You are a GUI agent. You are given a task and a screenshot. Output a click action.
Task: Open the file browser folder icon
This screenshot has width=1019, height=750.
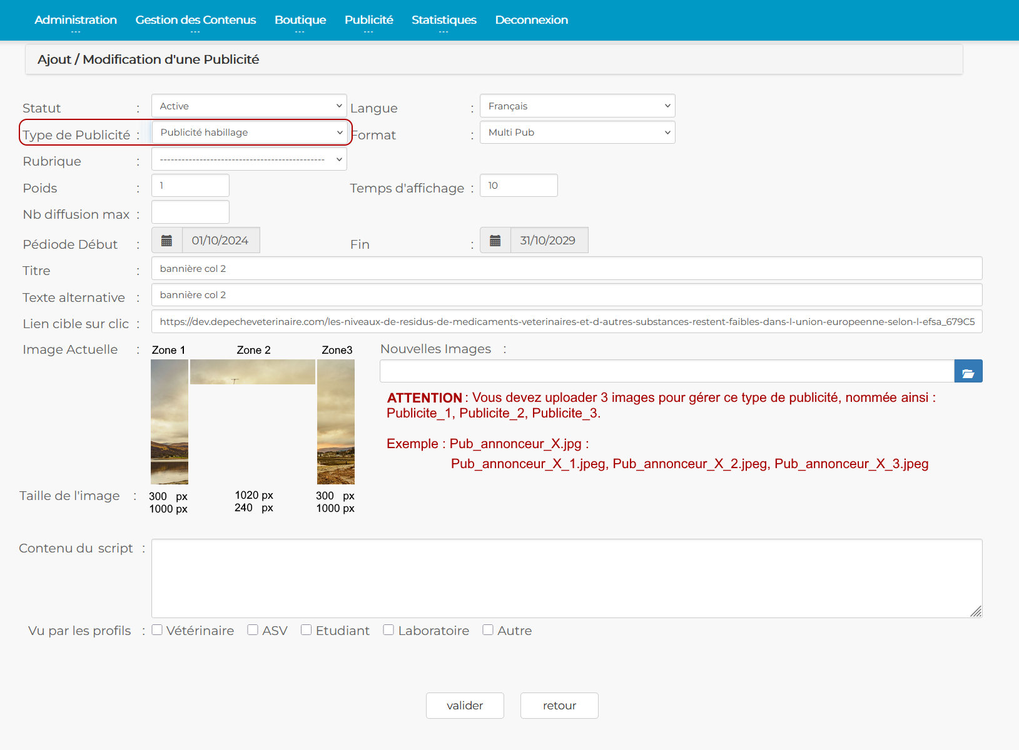[968, 371]
